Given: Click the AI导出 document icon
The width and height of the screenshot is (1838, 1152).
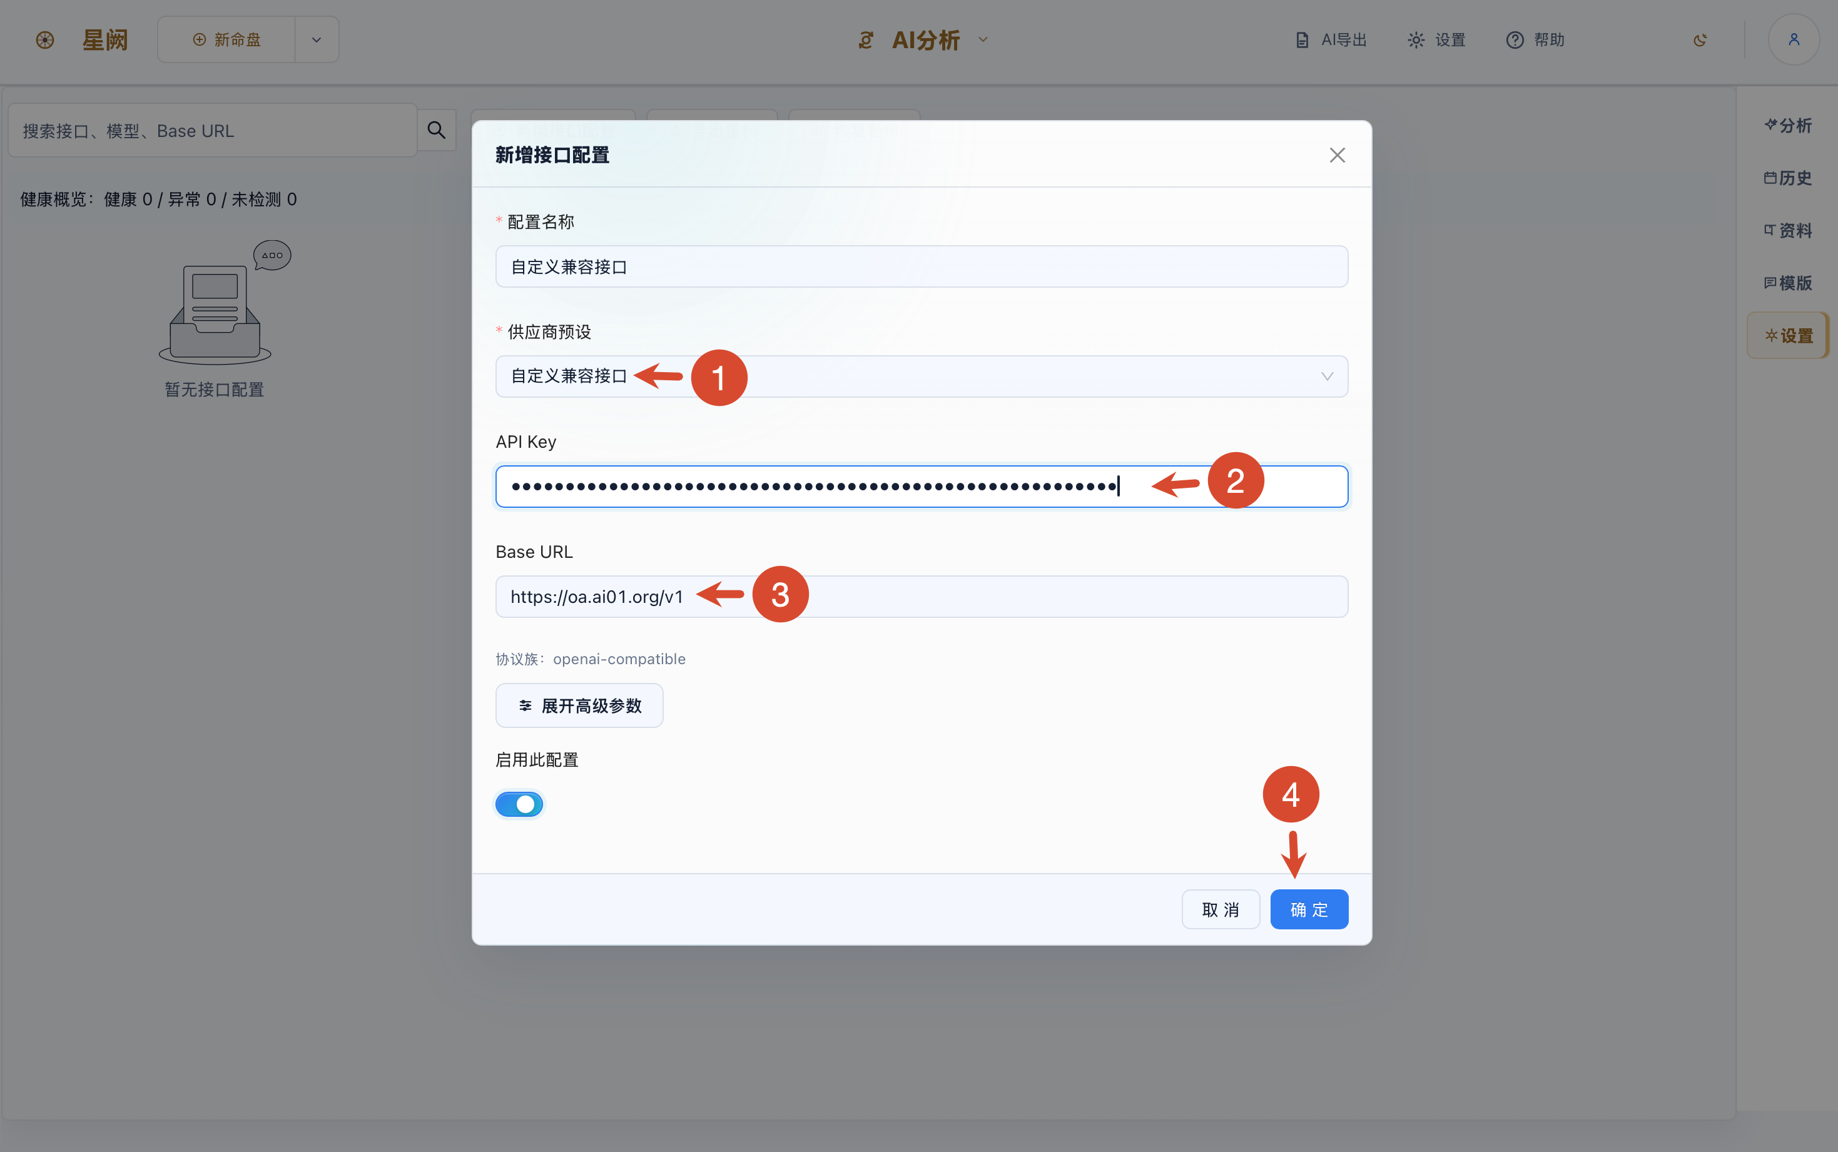Looking at the screenshot, I should [1301, 39].
